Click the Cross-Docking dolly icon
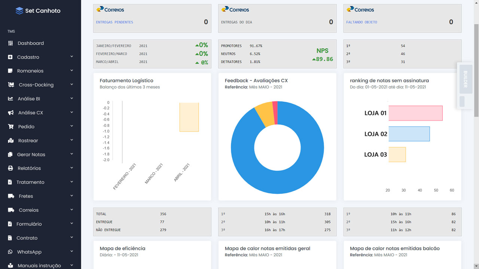Image resolution: width=479 pixels, height=269 pixels. coord(11,85)
